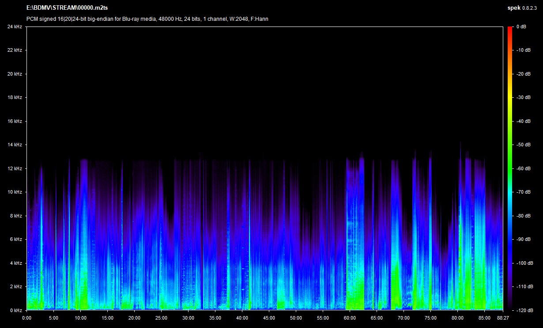
Task: Click the 6 kHz frequency axis label
Action: click(16, 239)
